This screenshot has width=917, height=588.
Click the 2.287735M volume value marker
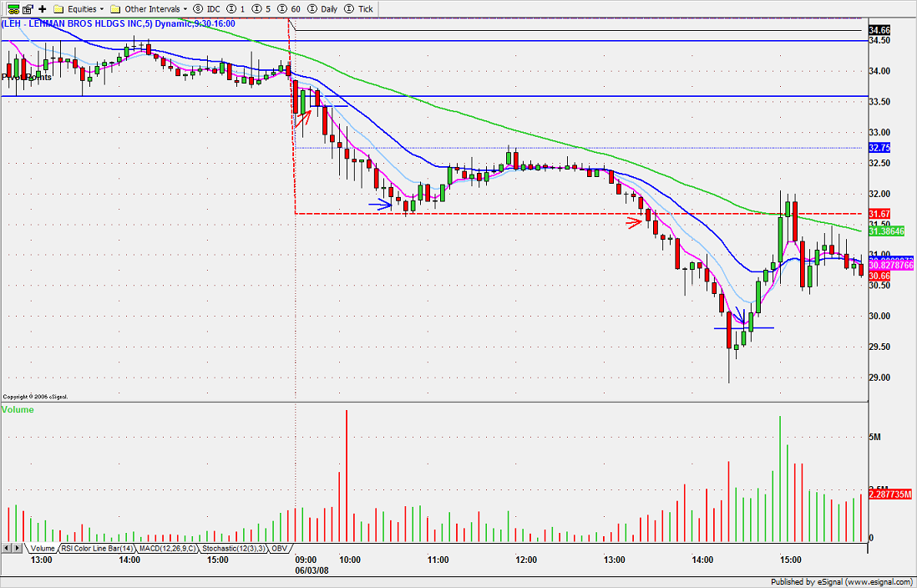890,495
